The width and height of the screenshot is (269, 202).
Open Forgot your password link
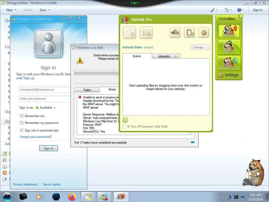pos(36,137)
